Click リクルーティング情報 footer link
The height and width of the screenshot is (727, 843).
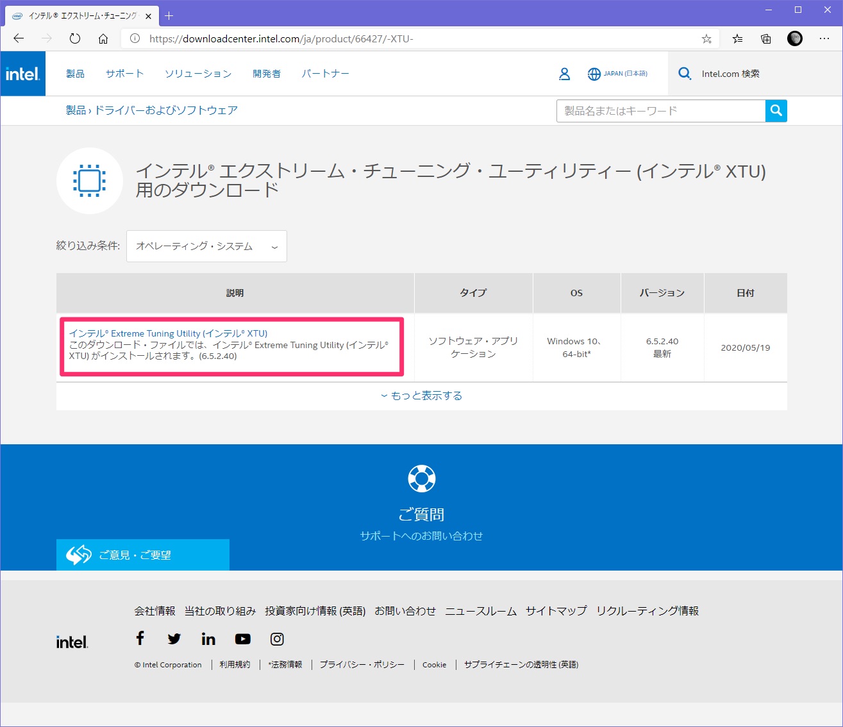647,611
